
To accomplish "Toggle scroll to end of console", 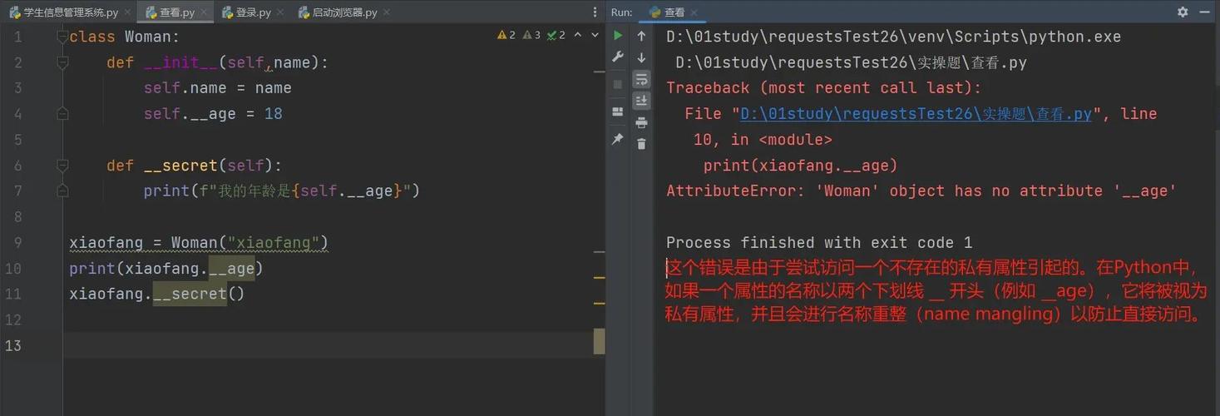I will 641,101.
